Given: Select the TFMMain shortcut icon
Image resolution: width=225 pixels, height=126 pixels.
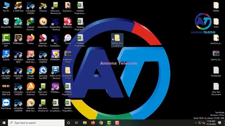Looking at the screenshot, I should pyautogui.click(x=56, y=88).
